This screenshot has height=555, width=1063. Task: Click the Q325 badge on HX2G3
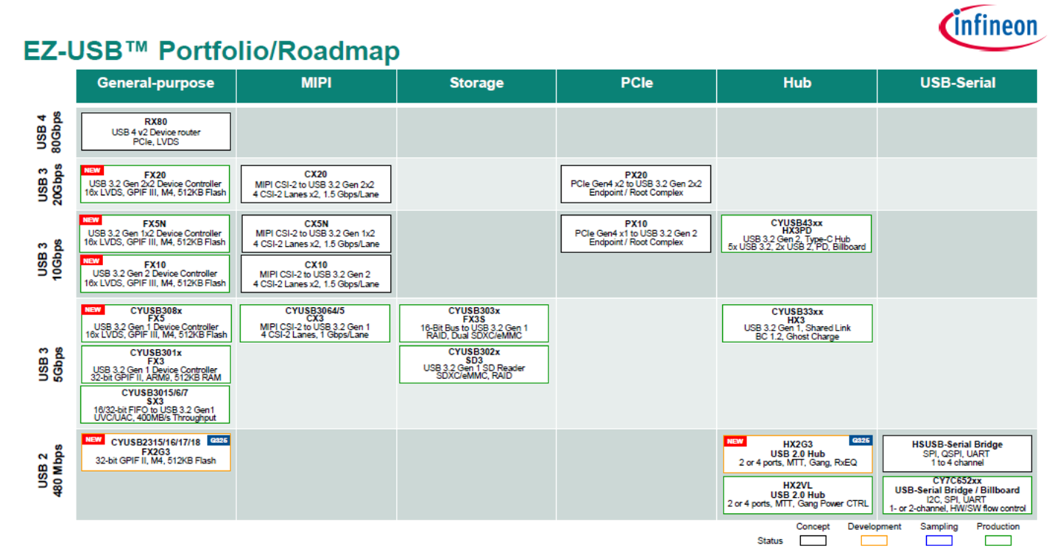tap(861, 440)
